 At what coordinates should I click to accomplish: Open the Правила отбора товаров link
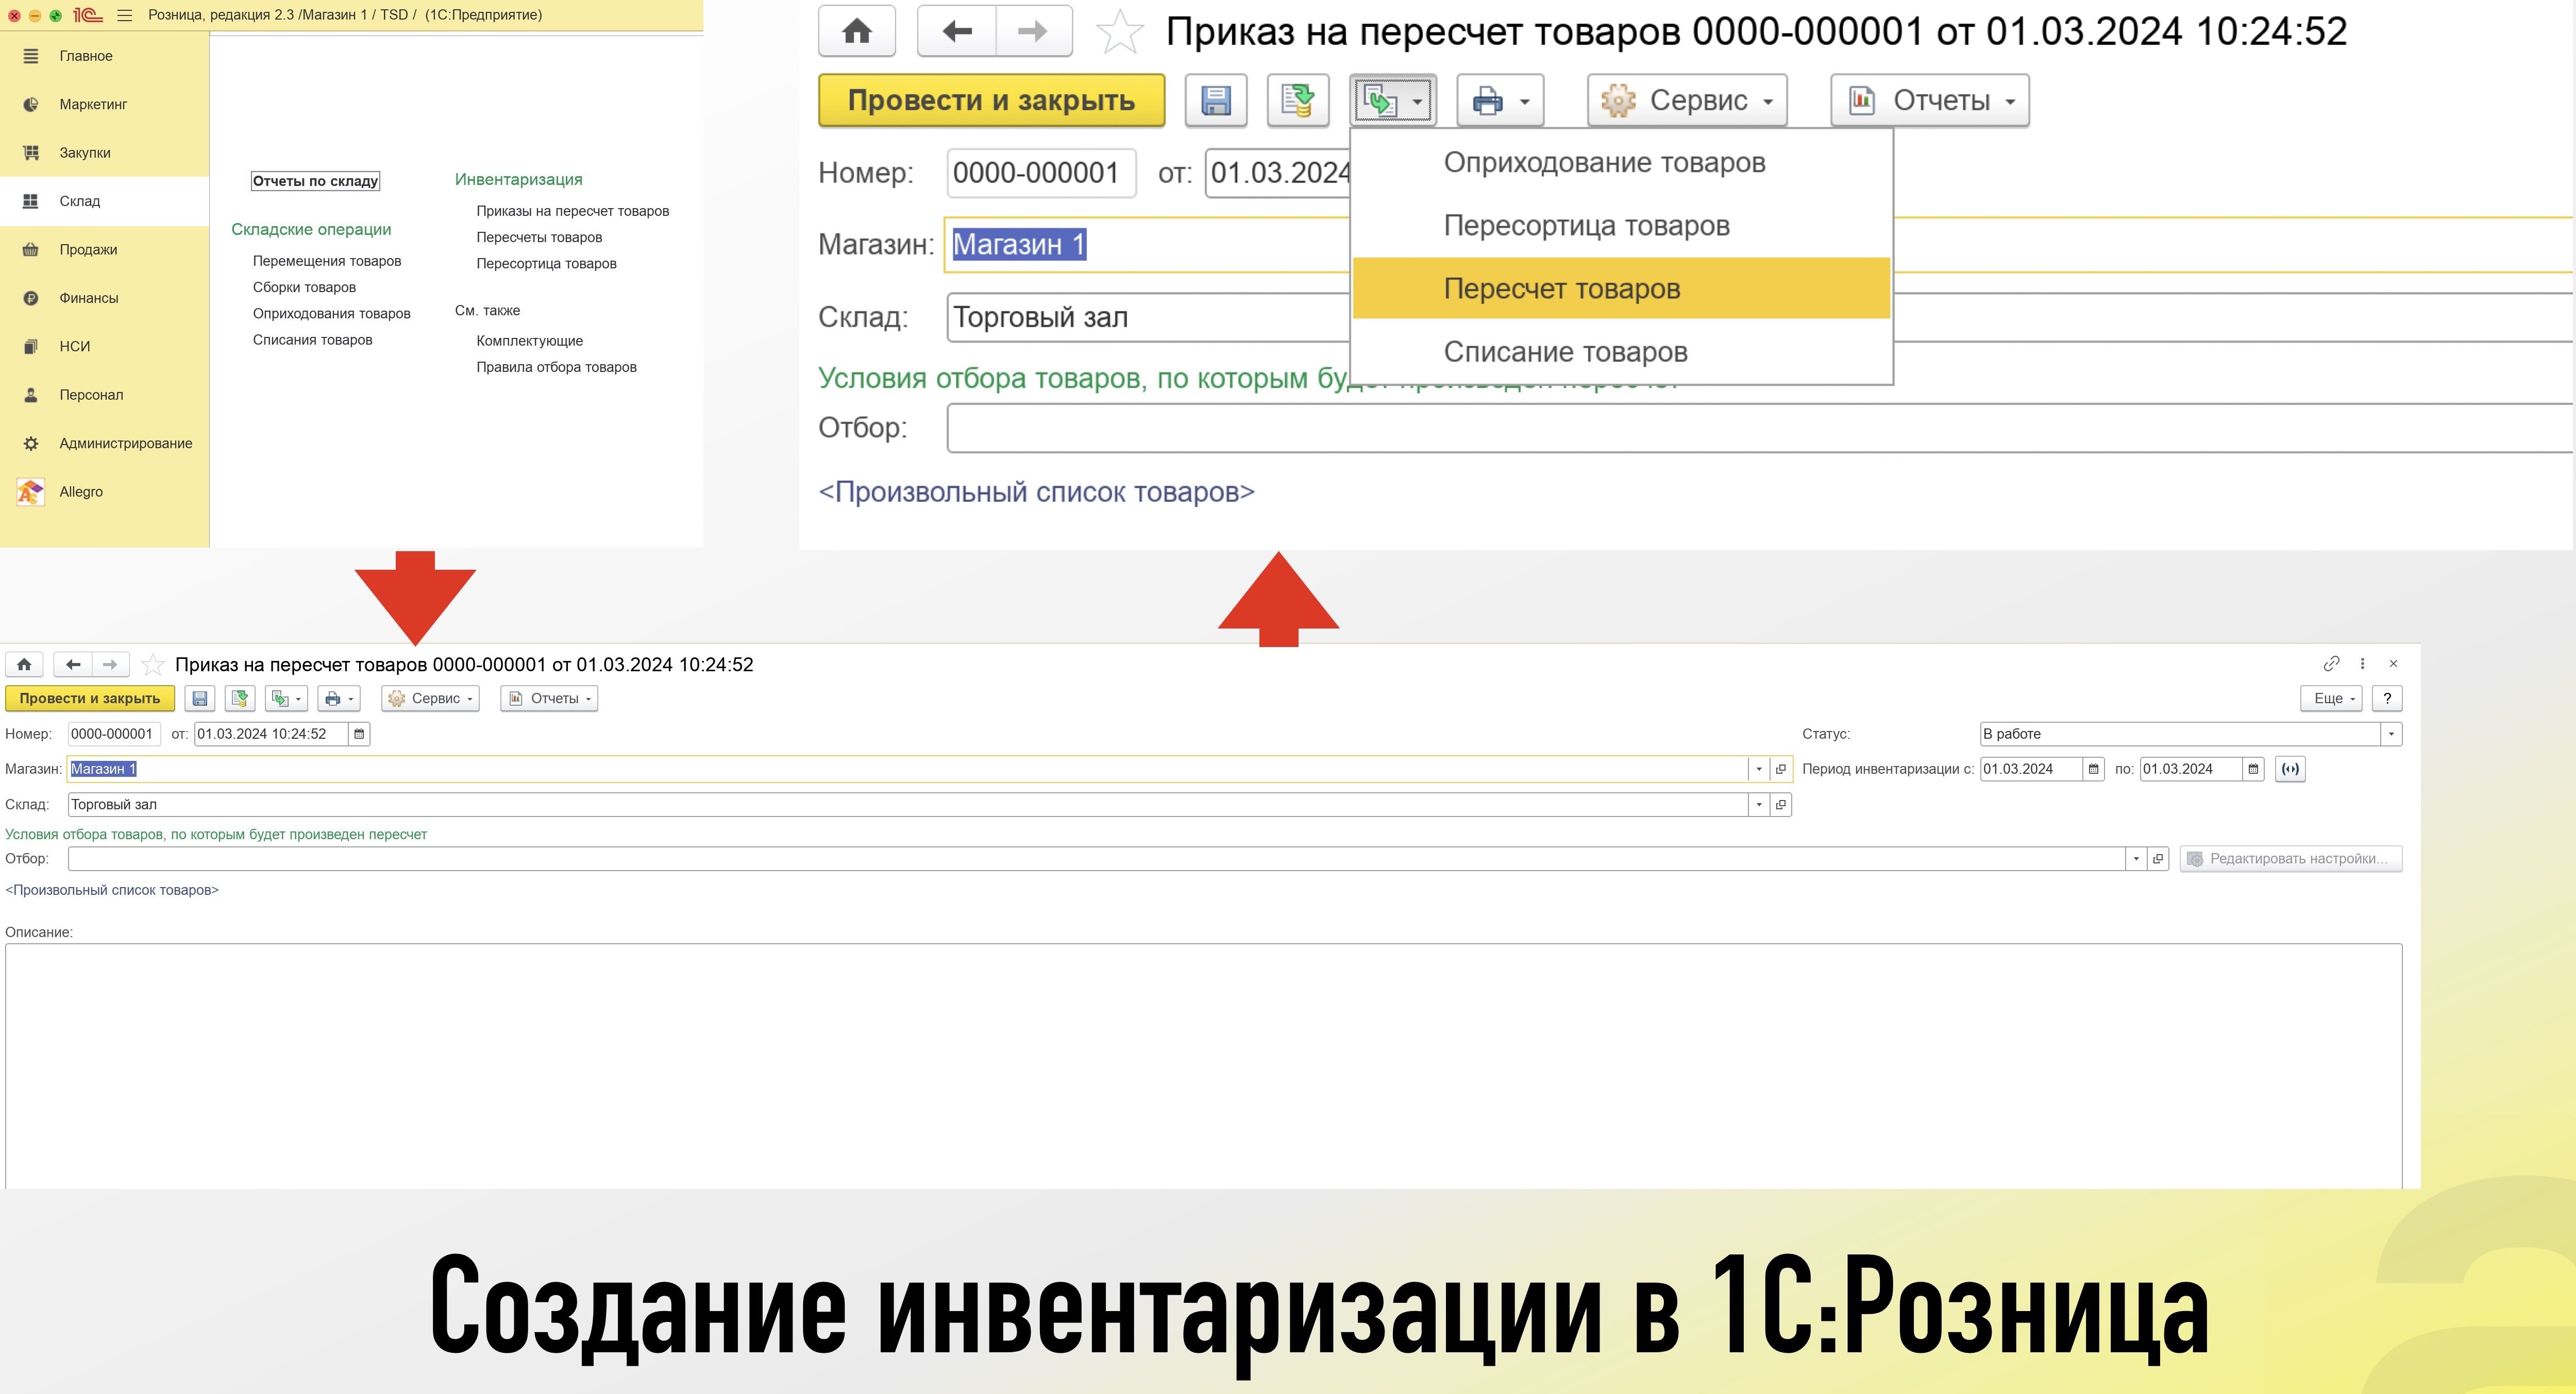(x=556, y=367)
